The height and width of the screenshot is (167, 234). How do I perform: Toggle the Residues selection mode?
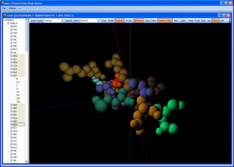(119, 21)
